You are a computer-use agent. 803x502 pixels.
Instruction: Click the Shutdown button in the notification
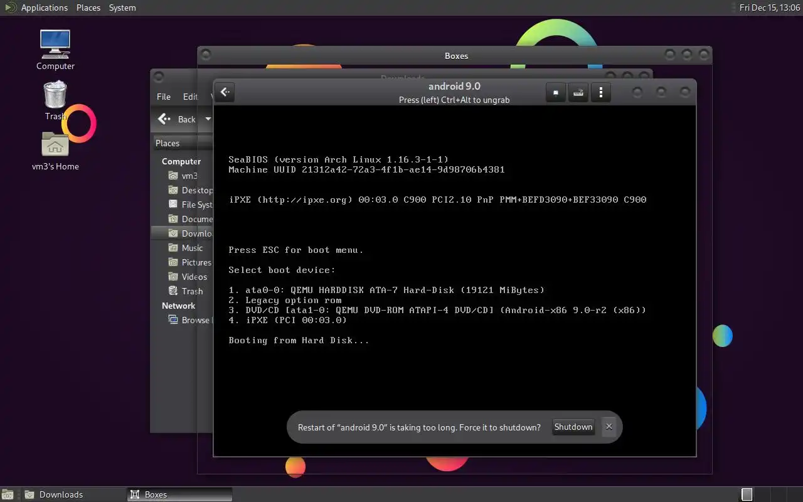[x=573, y=427]
